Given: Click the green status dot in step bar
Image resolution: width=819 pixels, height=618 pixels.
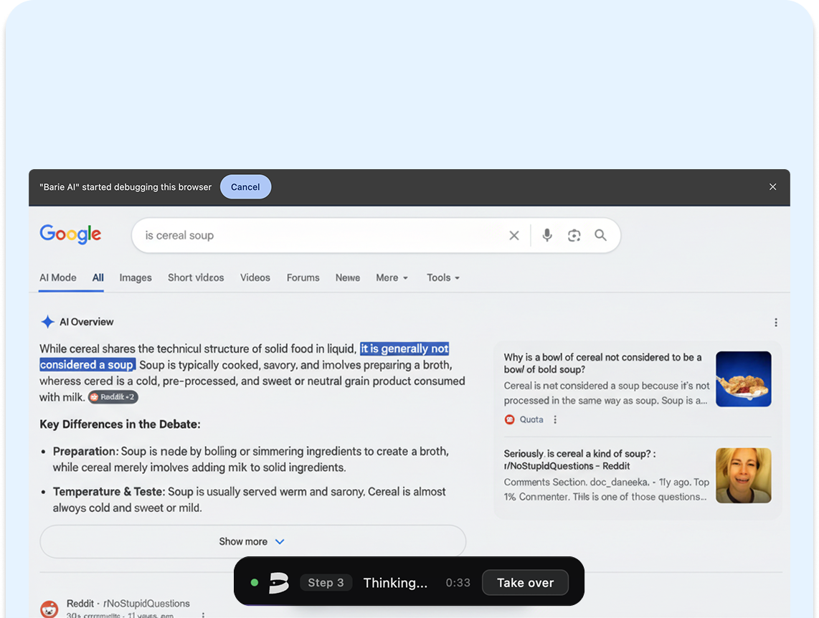Looking at the screenshot, I should [255, 582].
